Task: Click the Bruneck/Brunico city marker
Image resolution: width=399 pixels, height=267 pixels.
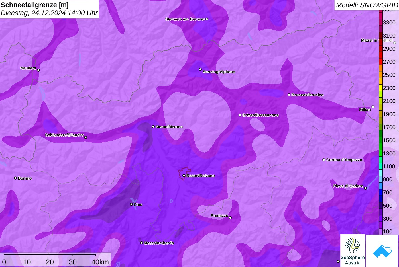Action: 289,95
